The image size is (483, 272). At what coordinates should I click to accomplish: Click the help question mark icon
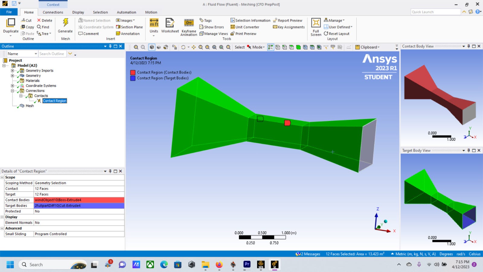point(478,12)
